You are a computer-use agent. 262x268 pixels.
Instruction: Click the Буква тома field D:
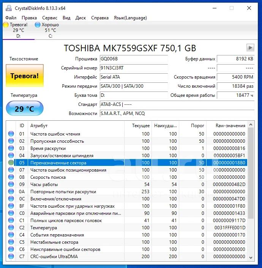[x=134, y=95]
